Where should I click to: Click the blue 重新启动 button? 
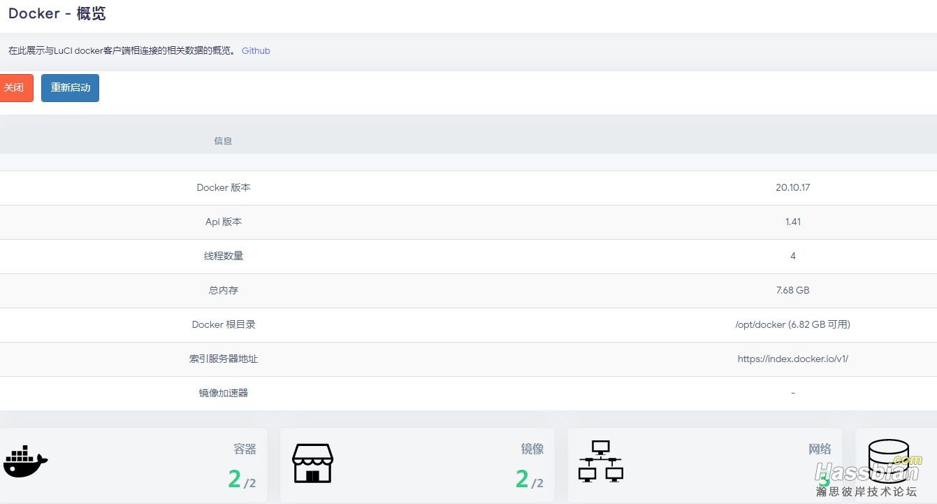coord(70,88)
